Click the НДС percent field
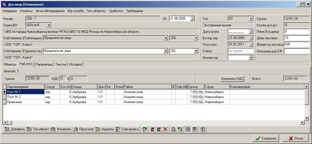 (63, 78)
